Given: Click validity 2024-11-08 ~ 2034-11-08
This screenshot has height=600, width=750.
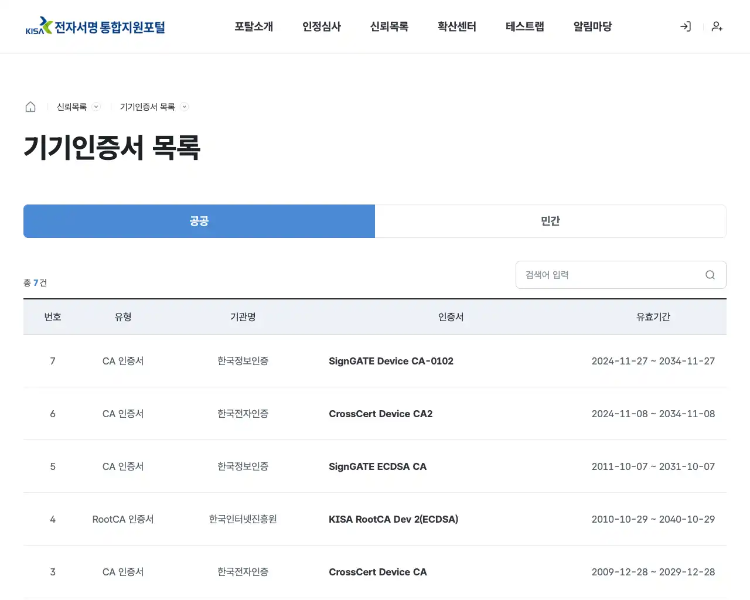Looking at the screenshot, I should pos(653,414).
